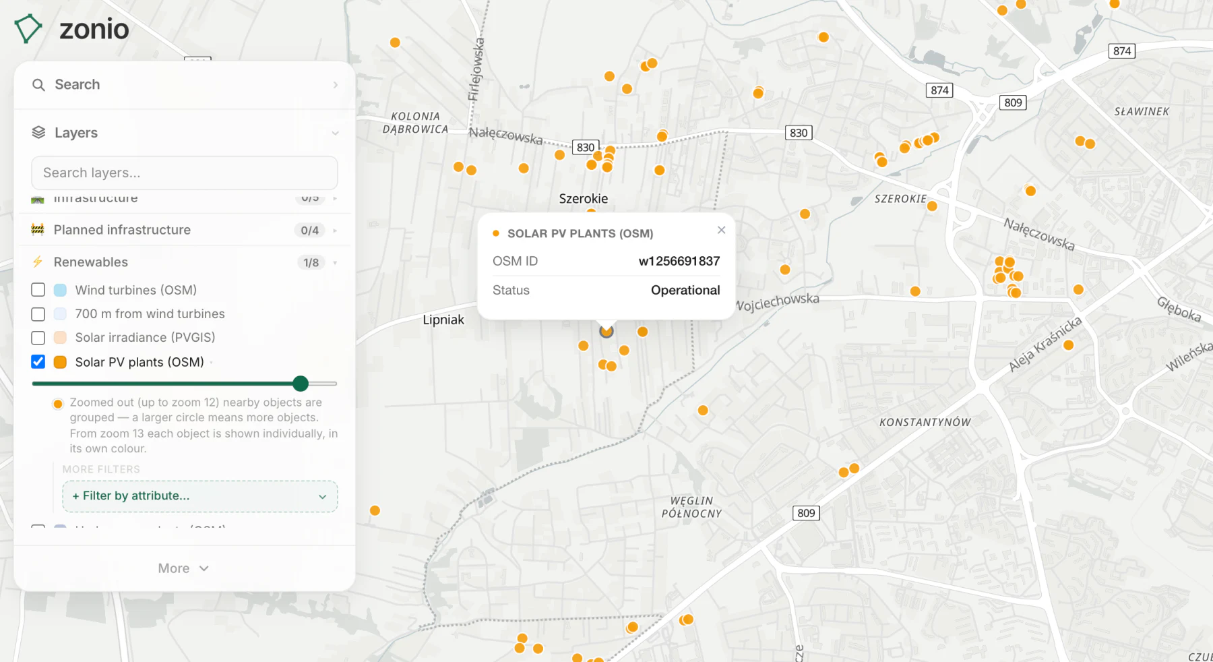This screenshot has height=662, width=1213.
Task: Expand the Search section arrow
Action: pos(335,85)
